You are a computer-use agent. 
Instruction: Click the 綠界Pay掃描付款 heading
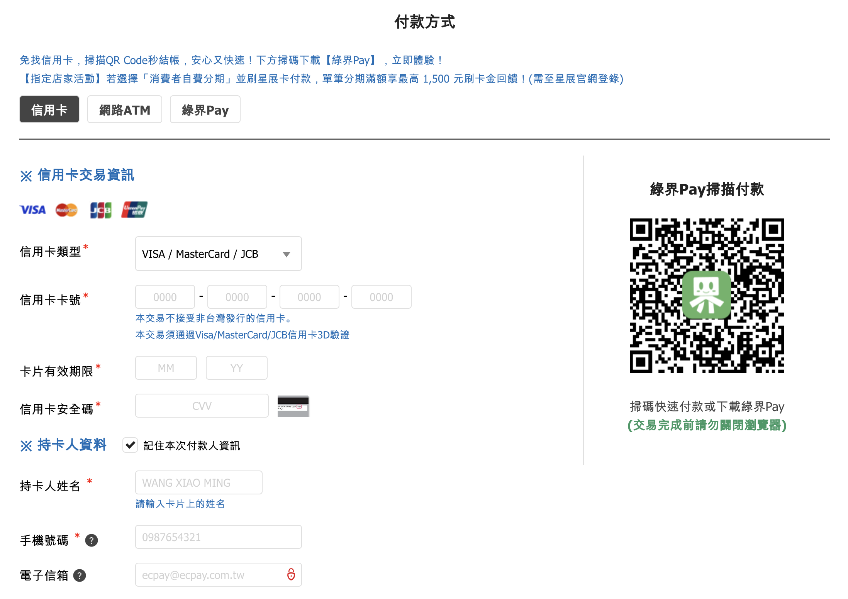707,189
